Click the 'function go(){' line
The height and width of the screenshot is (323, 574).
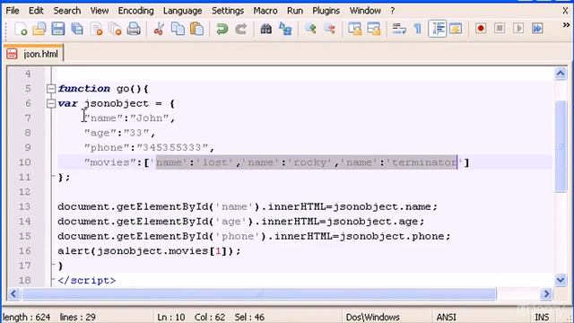coord(103,89)
